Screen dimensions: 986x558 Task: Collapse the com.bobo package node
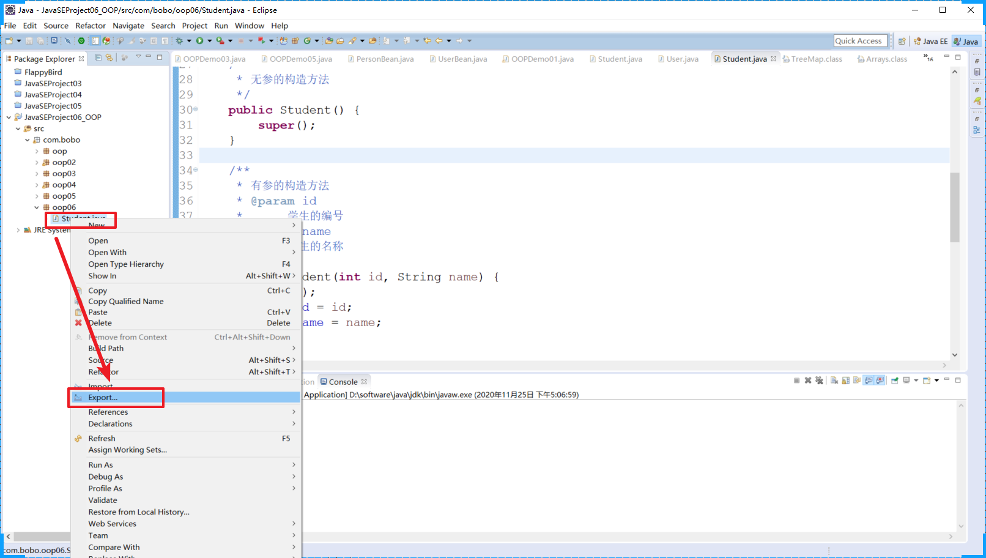point(27,139)
